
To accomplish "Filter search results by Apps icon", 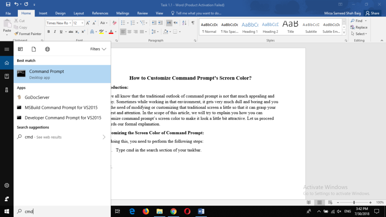I will point(20,49).
